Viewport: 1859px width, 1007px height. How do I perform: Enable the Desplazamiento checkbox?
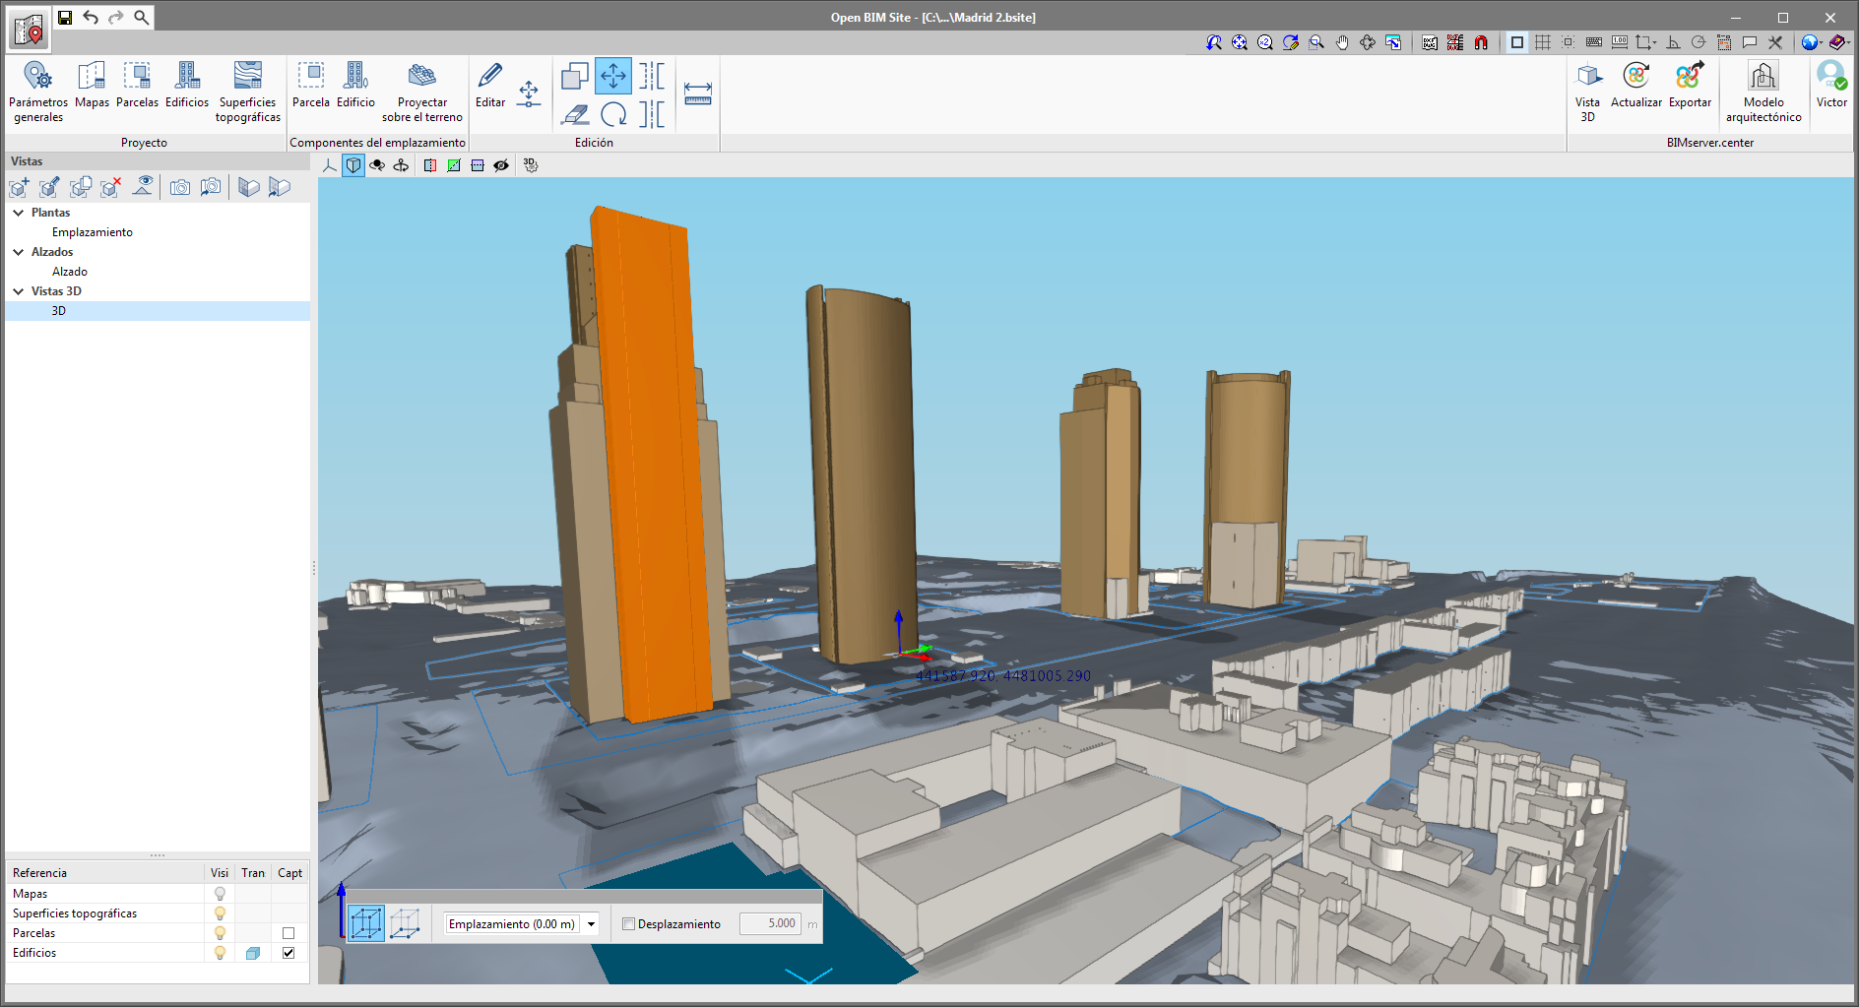[x=629, y=924]
